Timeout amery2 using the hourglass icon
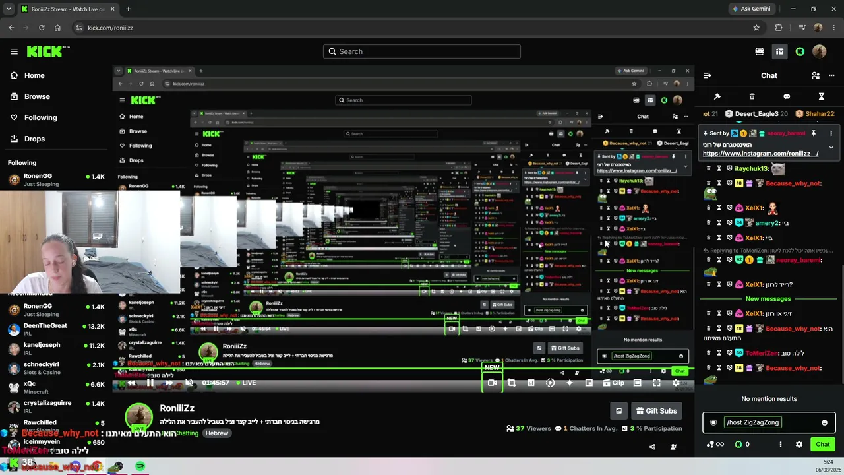Image resolution: width=844 pixels, height=475 pixels. pyautogui.click(x=719, y=223)
